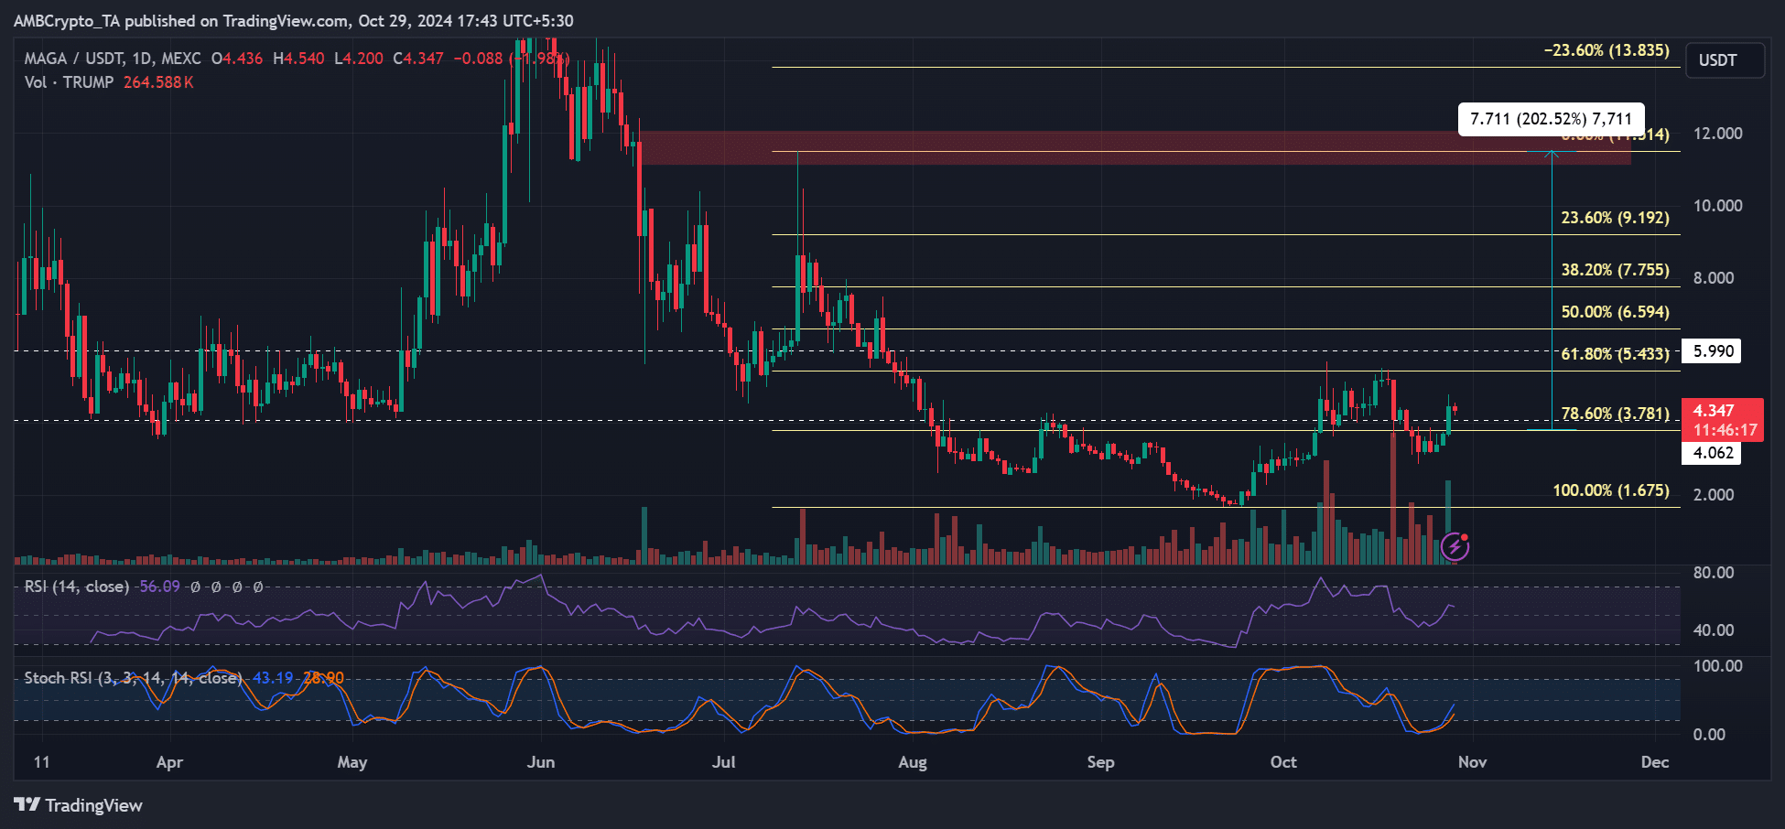Click the 38.20% (7.755) Fibonacci label
This screenshot has height=829, width=1785.
coord(1615,270)
